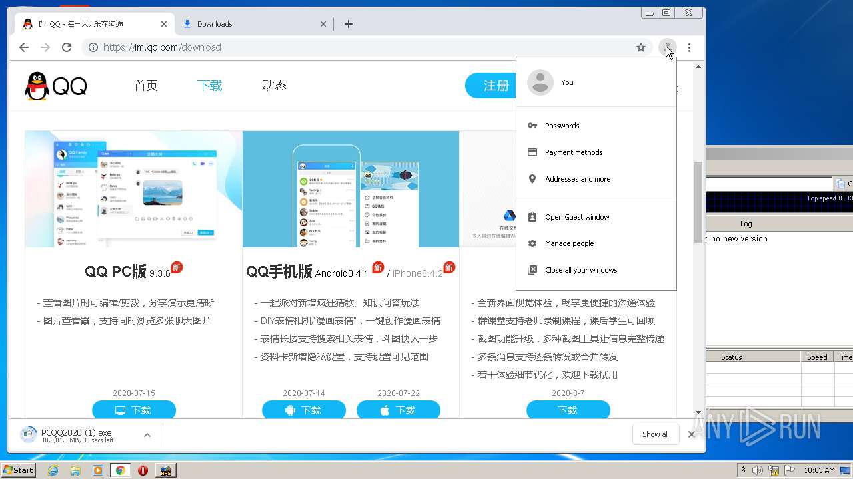This screenshot has width=853, height=479.
Task: Select 下载 navigation item
Action: tap(209, 86)
